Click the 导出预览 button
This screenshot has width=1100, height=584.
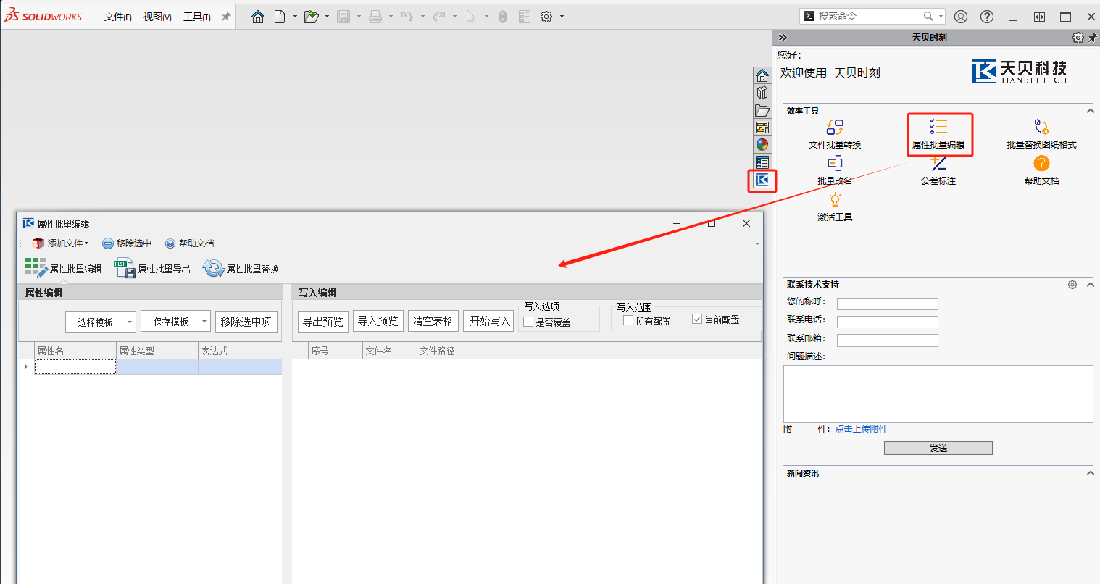pyautogui.click(x=323, y=321)
